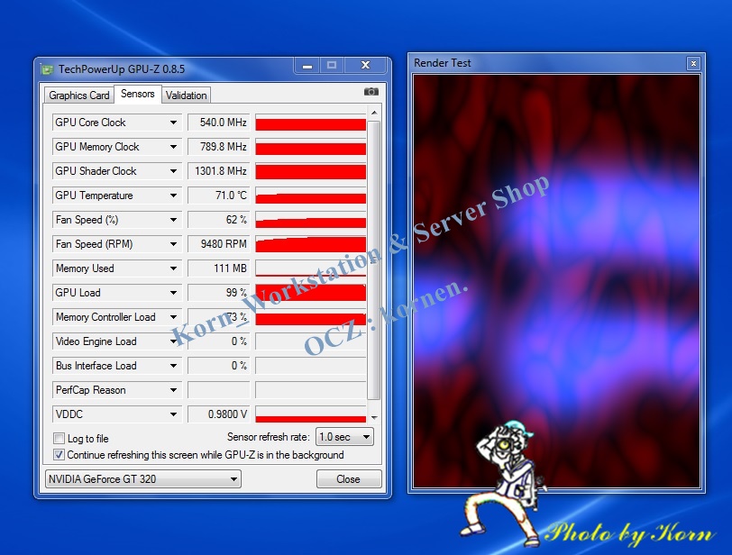Open the Validation tab
Image resolution: width=732 pixels, height=555 pixels.
pos(186,96)
